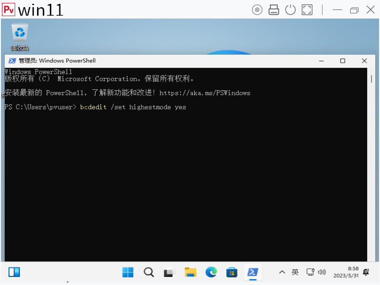Maximize the PowerShell window

tap(342, 61)
